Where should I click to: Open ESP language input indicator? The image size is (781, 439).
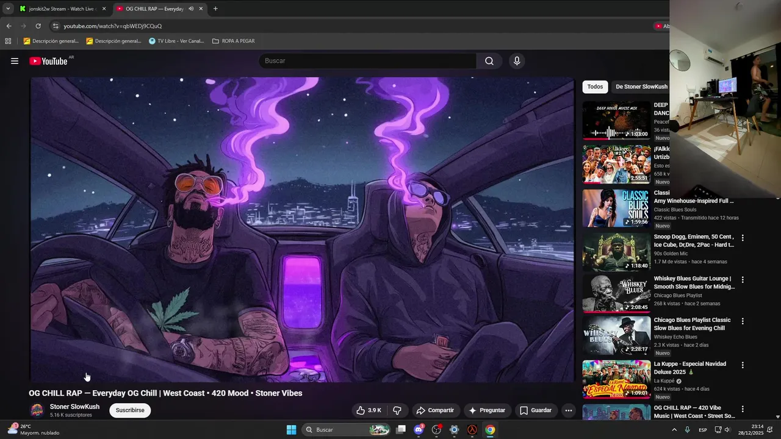(703, 430)
